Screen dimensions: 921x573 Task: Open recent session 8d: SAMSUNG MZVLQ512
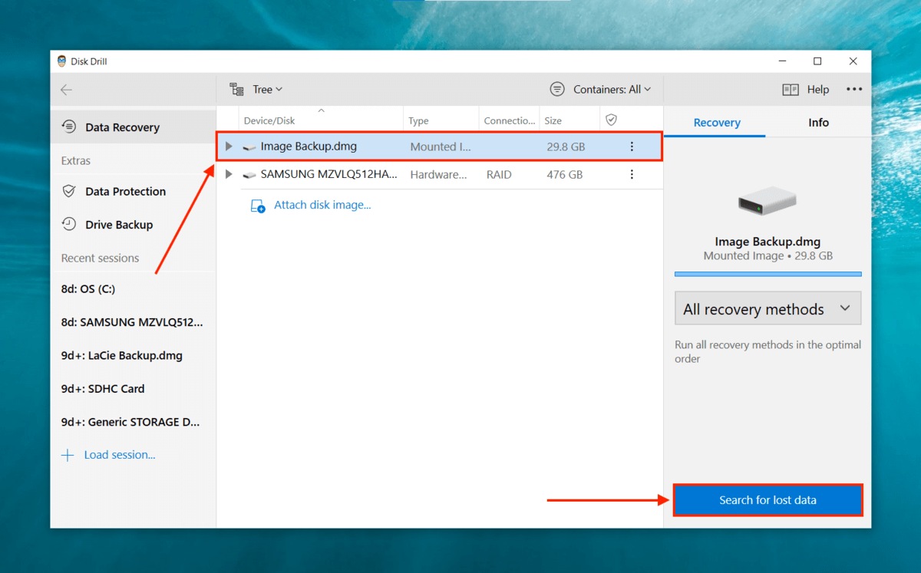pos(134,322)
